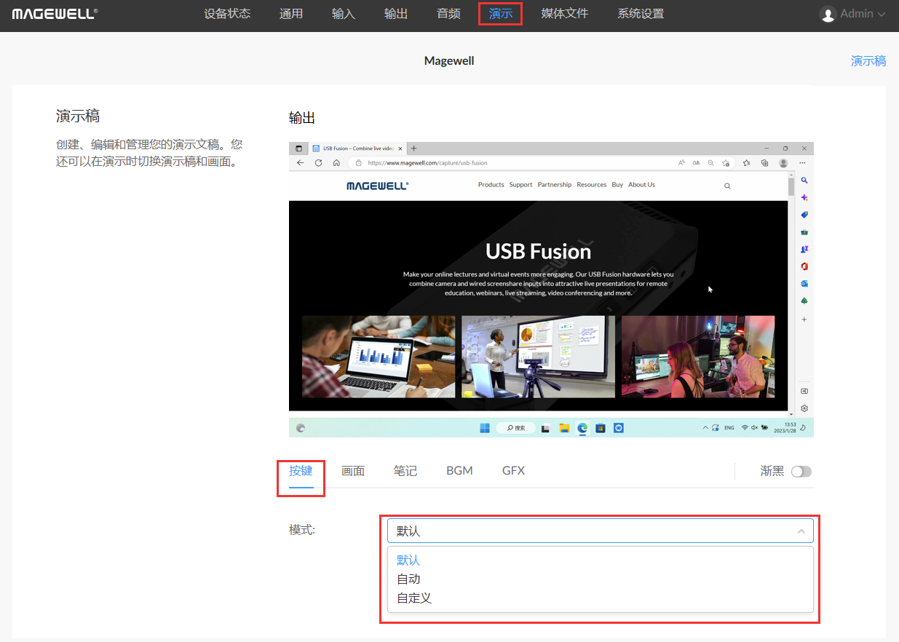Click the MAGEWELL logo in header
Image resolution: width=899 pixels, height=642 pixels.
click(55, 14)
